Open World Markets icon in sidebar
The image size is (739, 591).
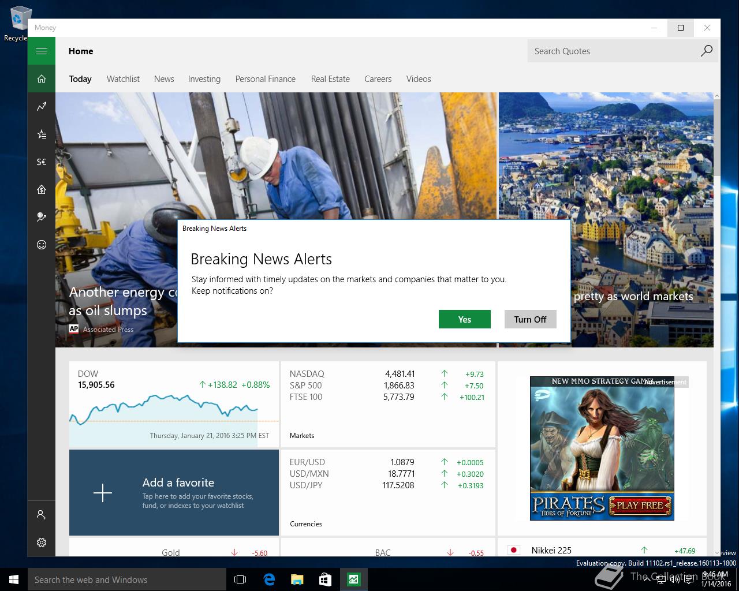click(x=42, y=217)
